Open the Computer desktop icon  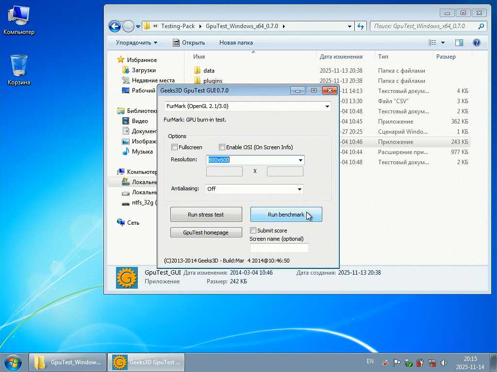[x=18, y=16]
